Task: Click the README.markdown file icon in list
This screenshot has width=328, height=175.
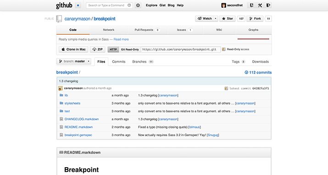Action: [x=61, y=127]
